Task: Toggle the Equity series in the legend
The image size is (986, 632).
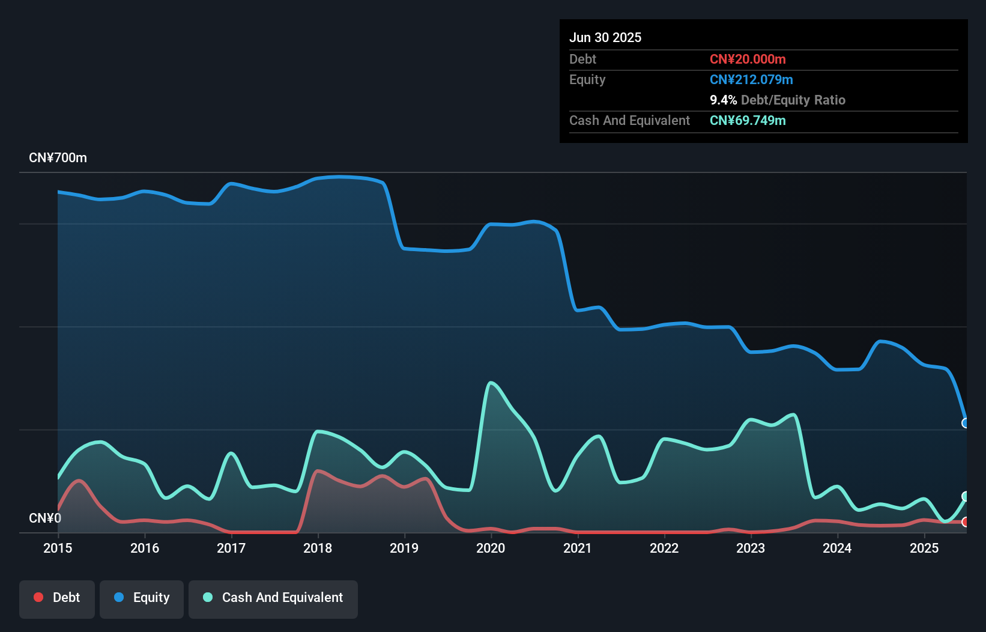Action: [142, 598]
